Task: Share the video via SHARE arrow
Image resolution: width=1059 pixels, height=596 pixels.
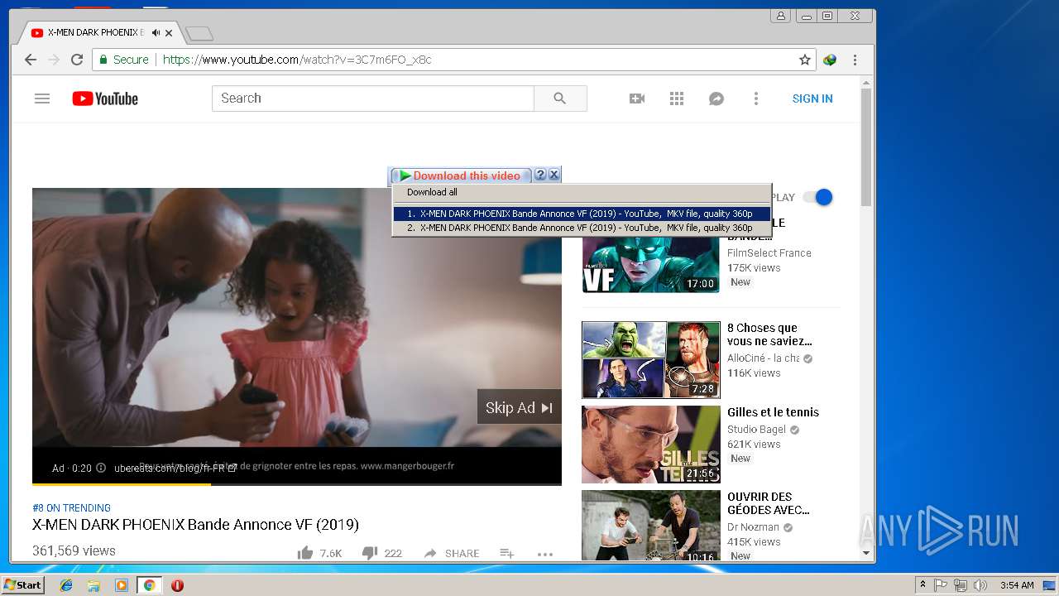Action: click(452, 553)
